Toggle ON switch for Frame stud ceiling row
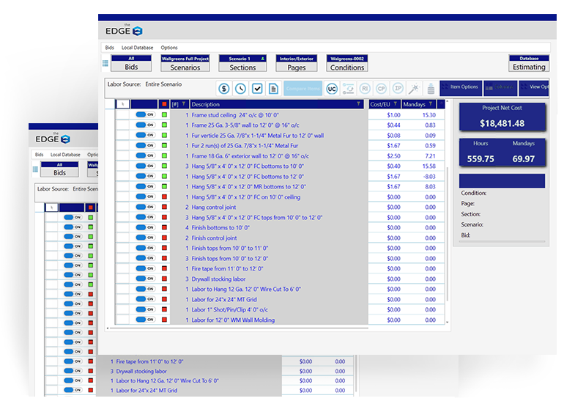 tap(144, 115)
